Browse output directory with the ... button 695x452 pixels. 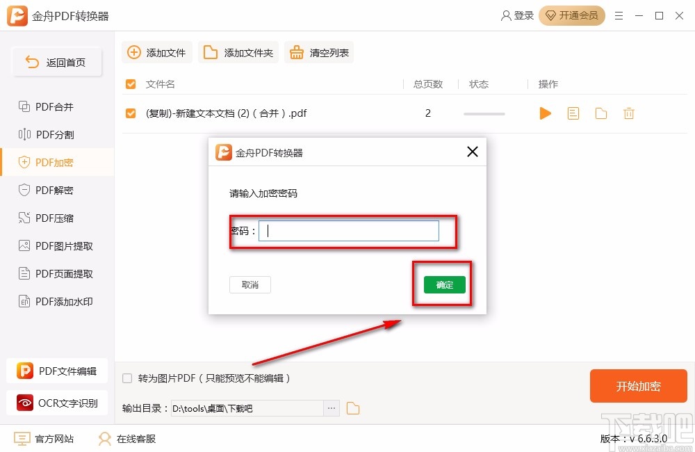click(x=332, y=408)
